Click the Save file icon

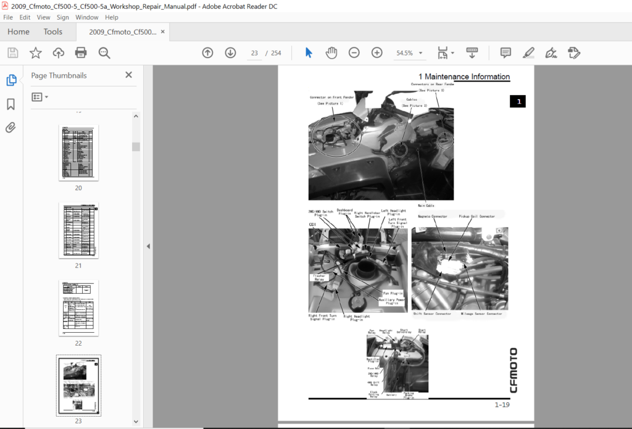(x=12, y=53)
